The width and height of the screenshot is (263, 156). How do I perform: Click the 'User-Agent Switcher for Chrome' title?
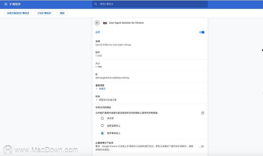point(126,23)
